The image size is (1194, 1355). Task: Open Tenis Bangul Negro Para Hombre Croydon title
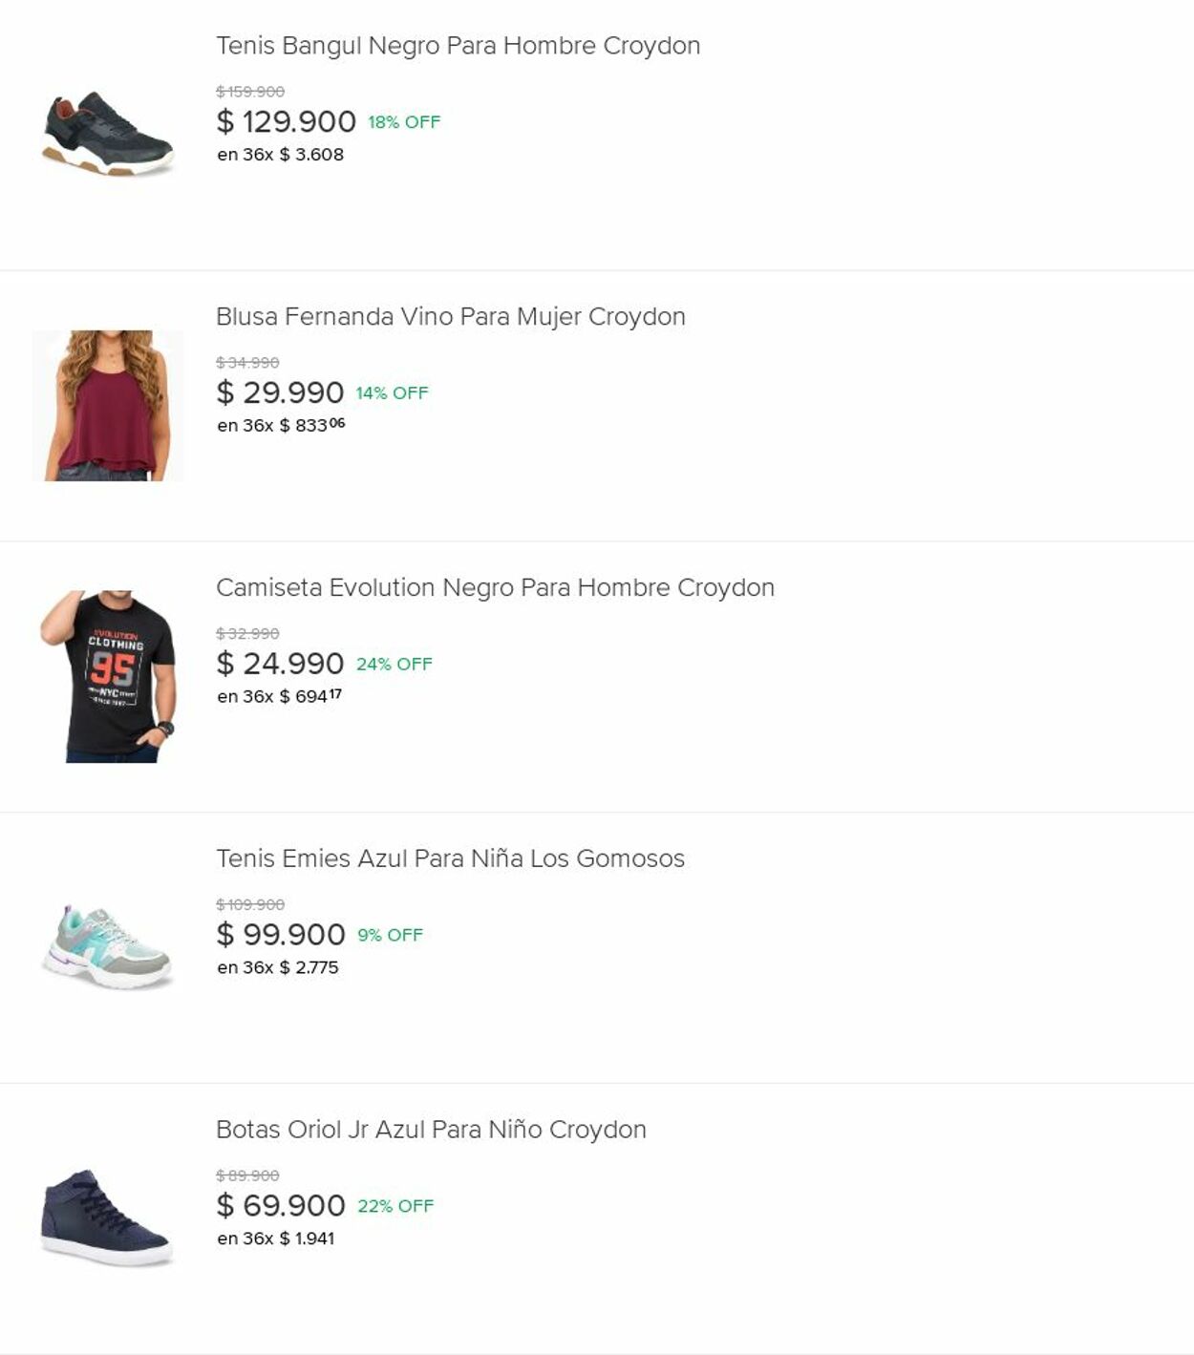(x=458, y=46)
